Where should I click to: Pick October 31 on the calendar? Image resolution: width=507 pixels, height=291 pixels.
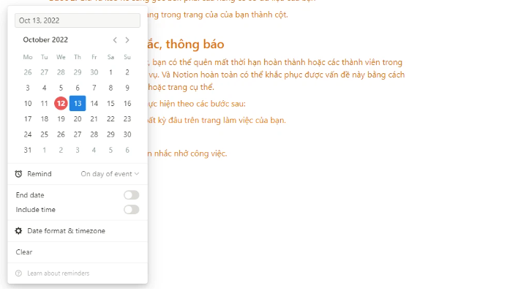[28, 150]
